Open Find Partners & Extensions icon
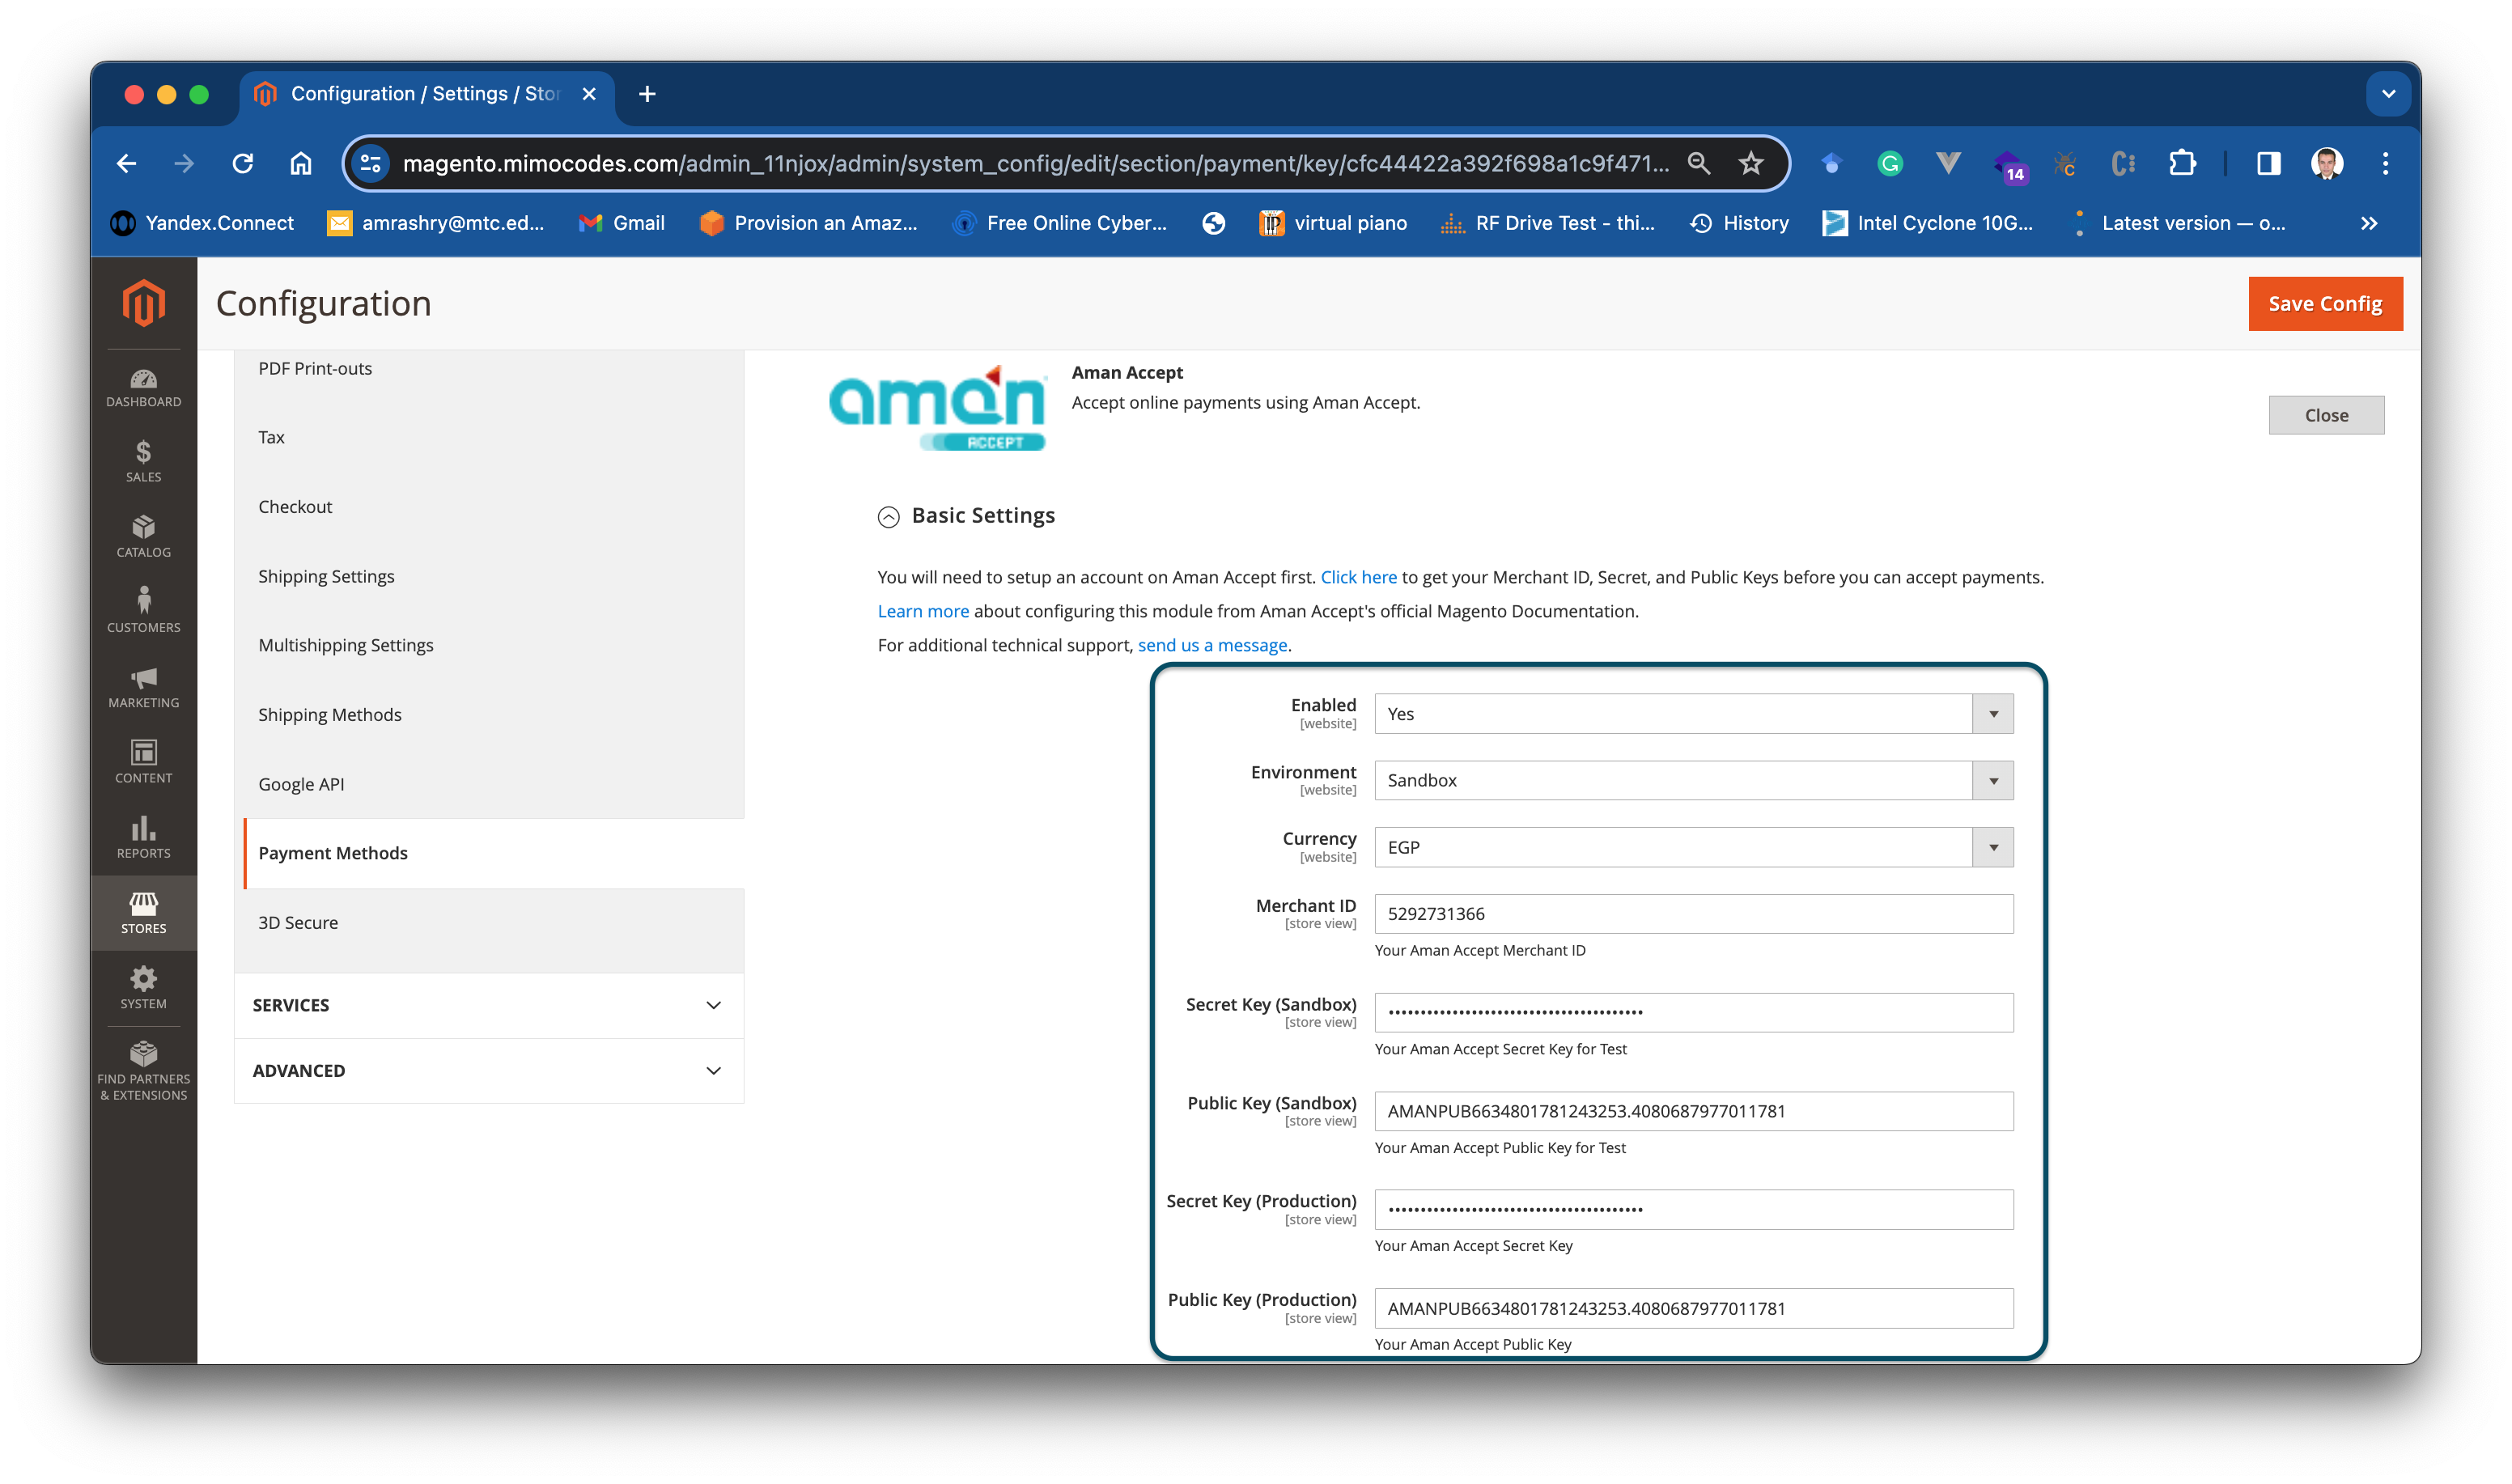 point(143,1069)
